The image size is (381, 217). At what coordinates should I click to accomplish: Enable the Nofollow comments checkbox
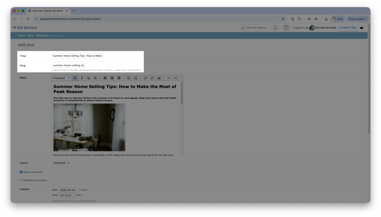pyautogui.click(x=21, y=180)
